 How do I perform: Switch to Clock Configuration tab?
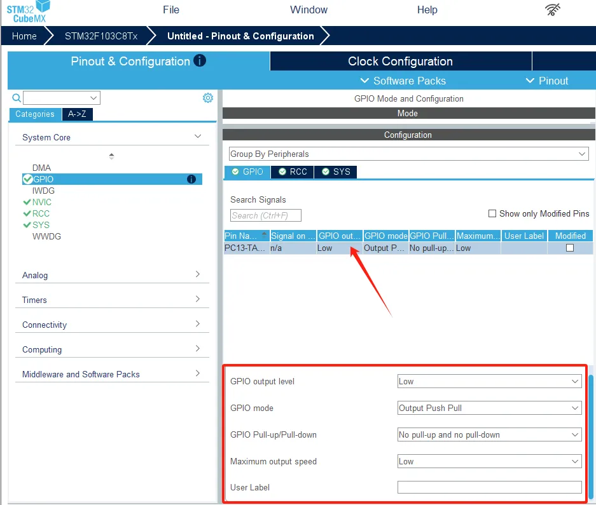pyautogui.click(x=400, y=62)
